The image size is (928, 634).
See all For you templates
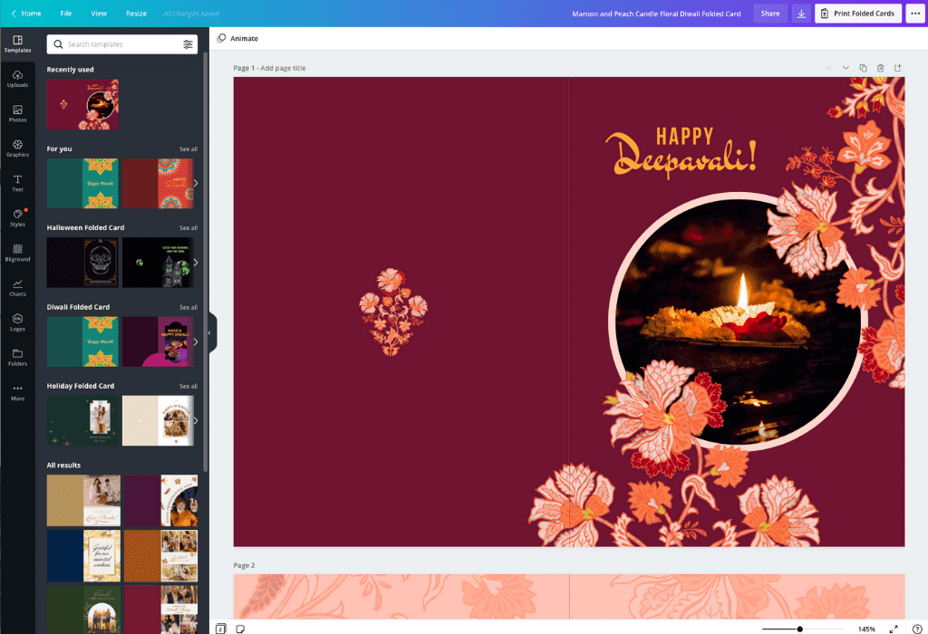tap(188, 149)
